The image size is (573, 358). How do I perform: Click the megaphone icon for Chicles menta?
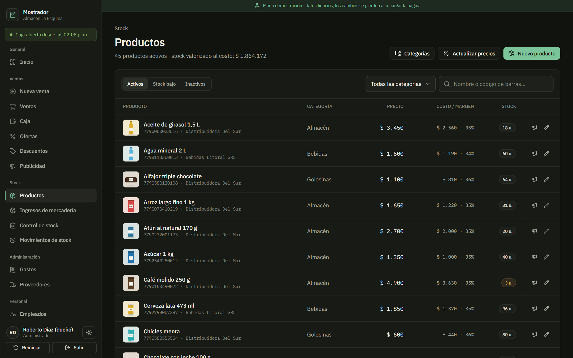(x=534, y=335)
